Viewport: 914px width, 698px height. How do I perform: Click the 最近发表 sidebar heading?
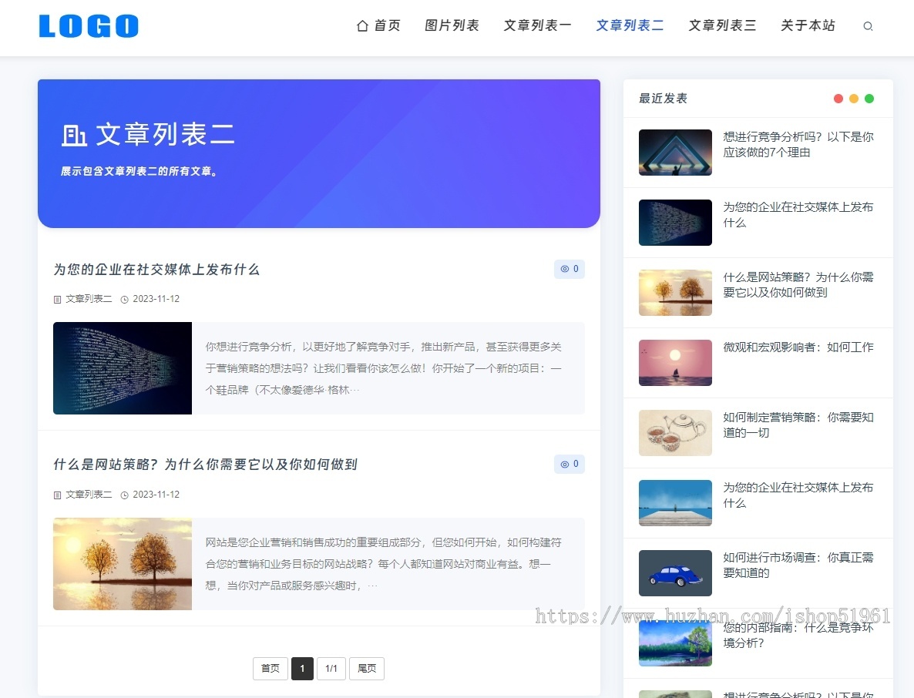[x=663, y=99]
